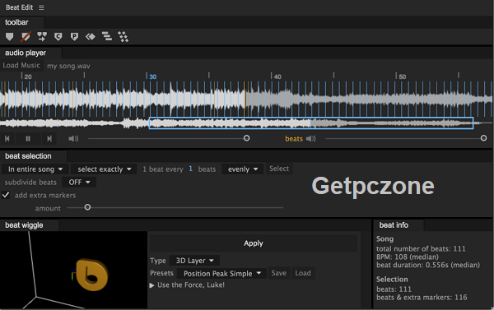This screenshot has height=310, width=494.
Task: Click the Apply button in beat wiggle
Action: click(254, 243)
